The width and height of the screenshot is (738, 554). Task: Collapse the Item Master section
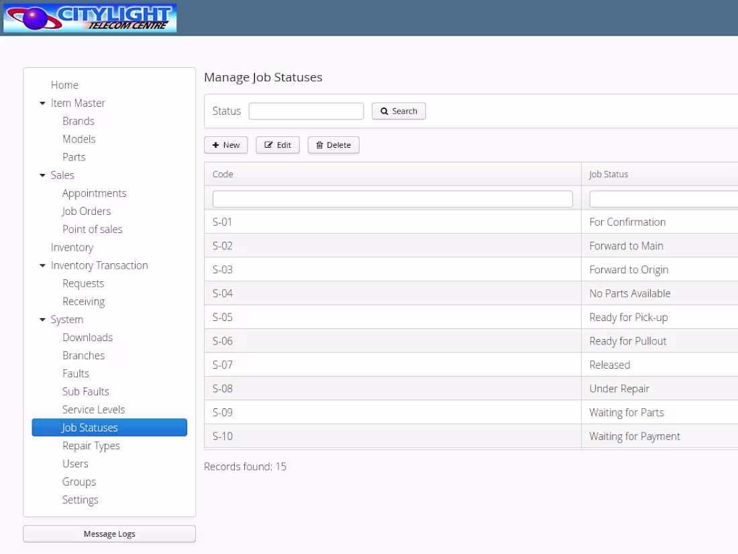tap(42, 103)
